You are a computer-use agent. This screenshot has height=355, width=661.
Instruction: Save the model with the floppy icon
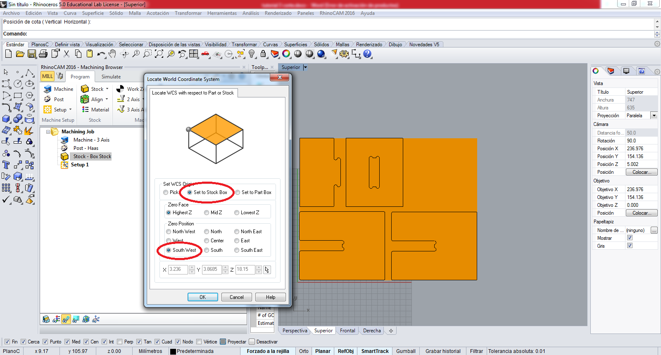pos(32,54)
